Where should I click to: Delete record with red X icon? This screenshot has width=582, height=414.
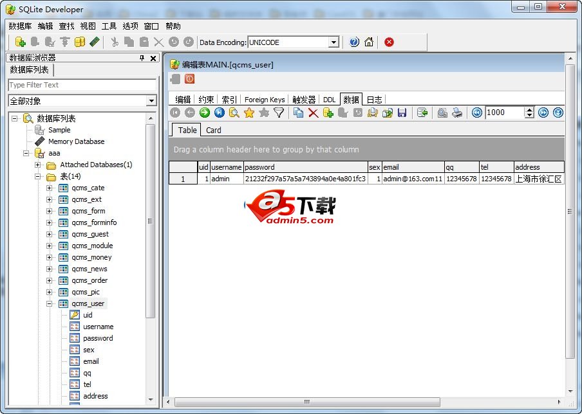point(314,113)
